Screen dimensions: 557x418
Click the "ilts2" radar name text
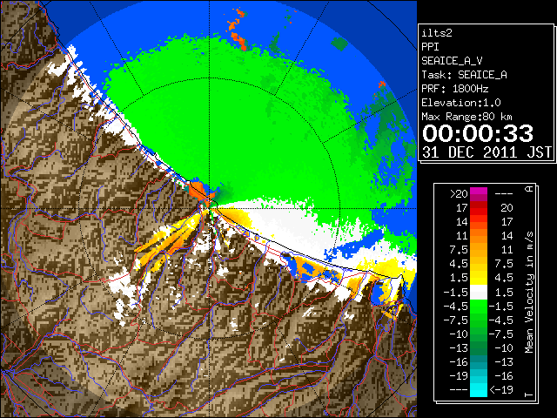click(437, 33)
